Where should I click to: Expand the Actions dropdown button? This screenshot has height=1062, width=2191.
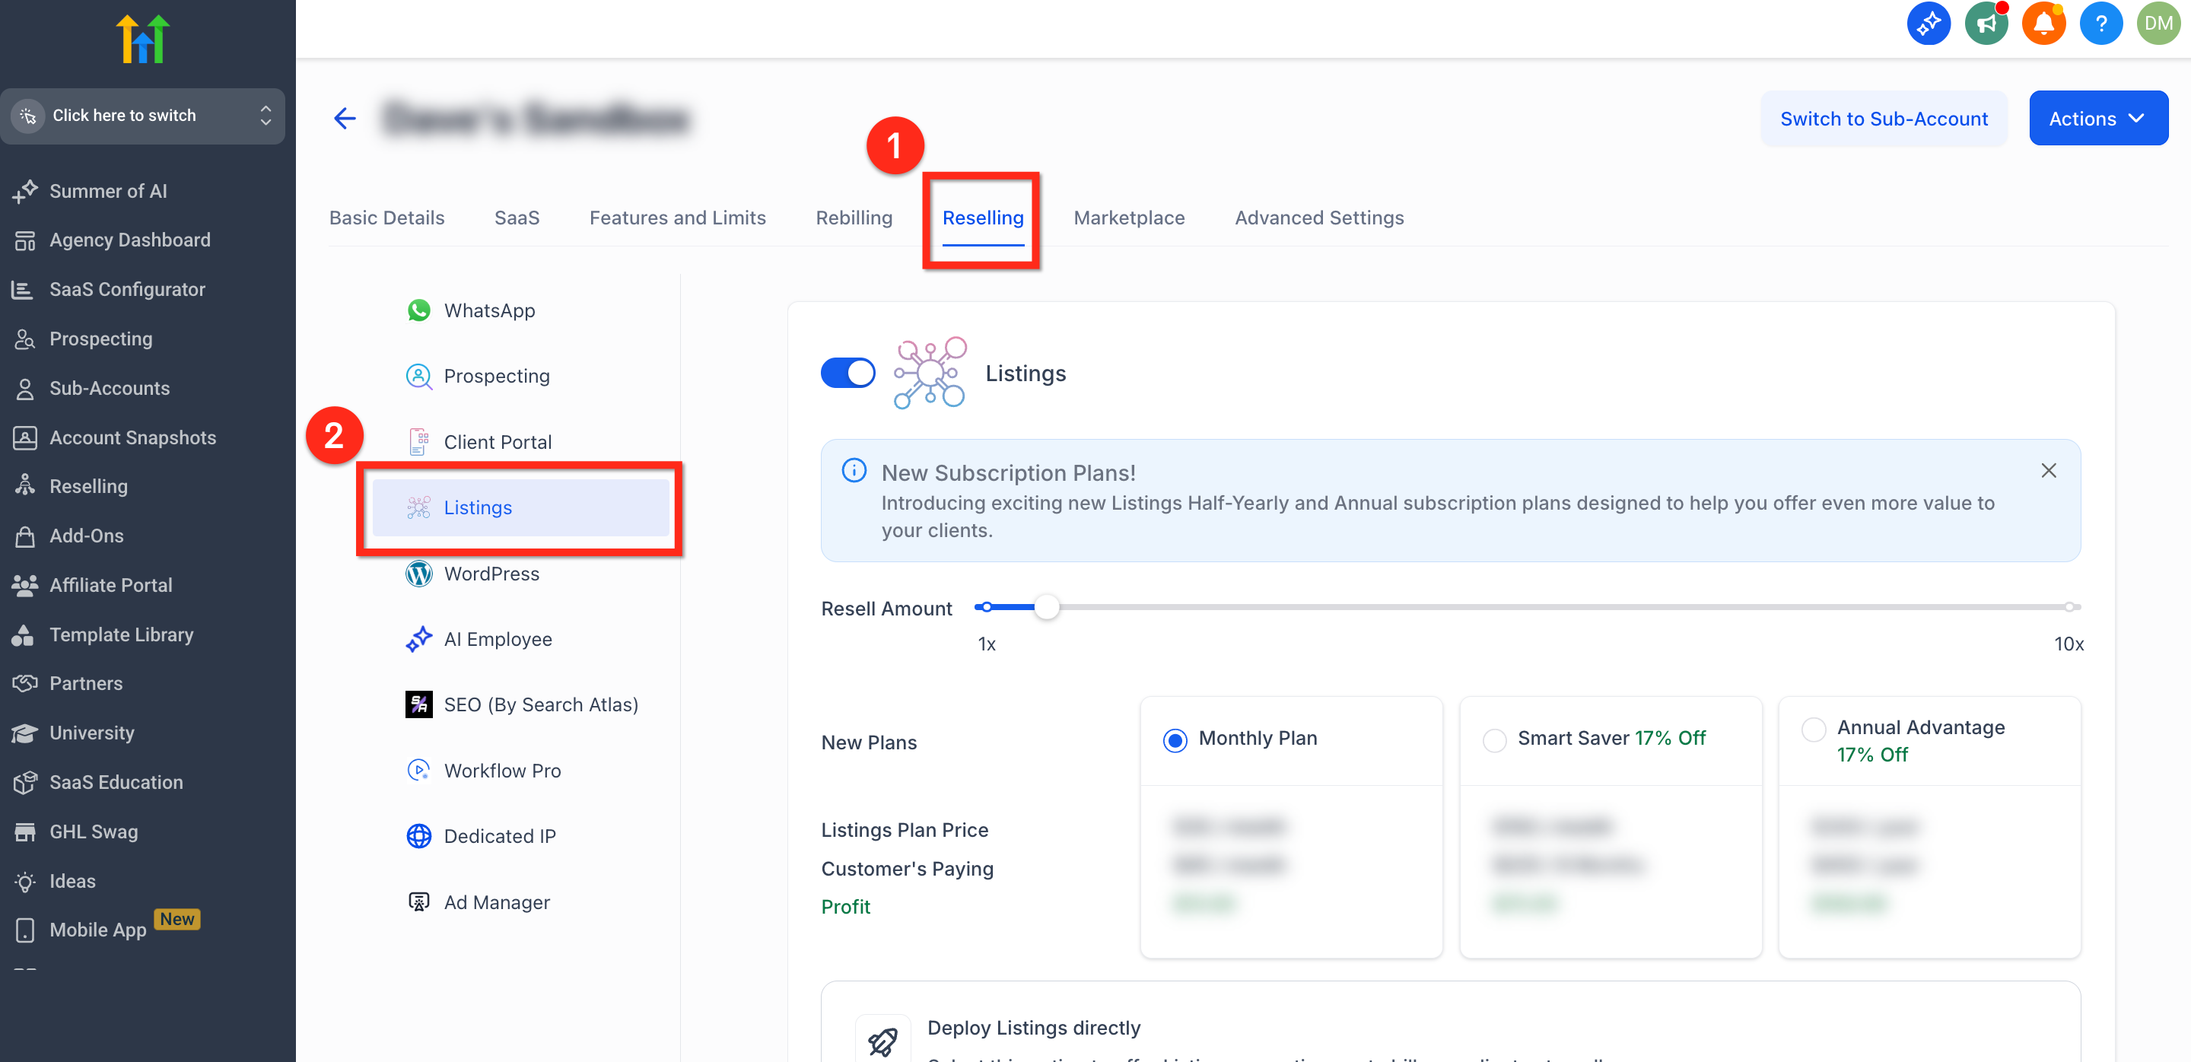point(2097,119)
